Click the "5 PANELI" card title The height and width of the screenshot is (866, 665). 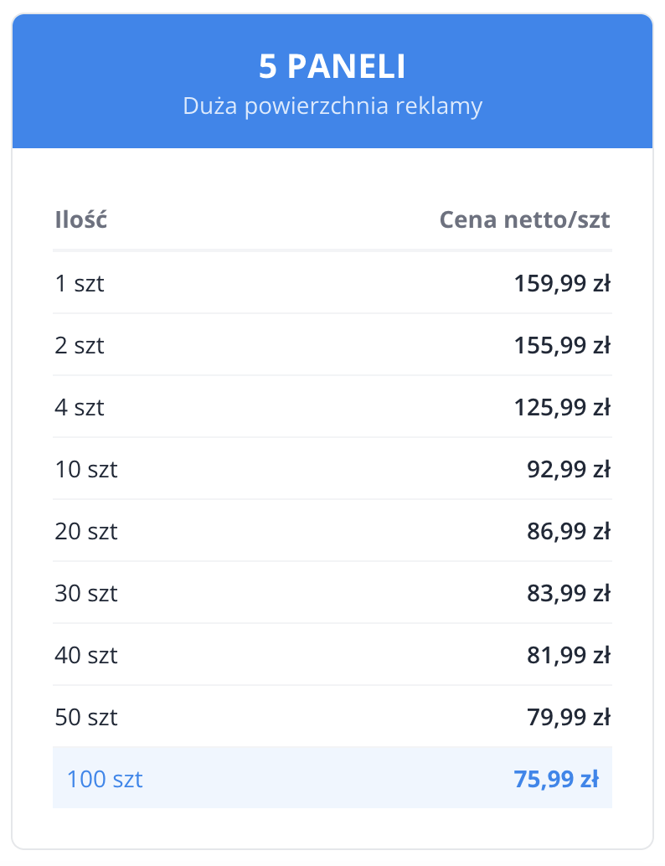[332, 67]
